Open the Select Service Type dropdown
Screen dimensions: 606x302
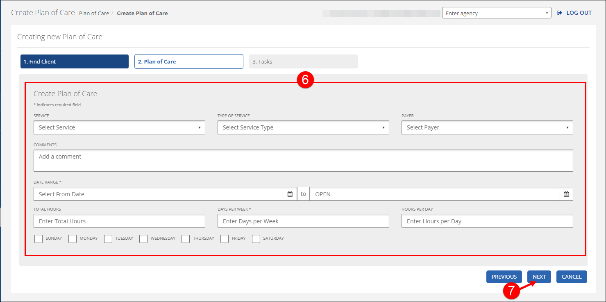[x=303, y=127]
